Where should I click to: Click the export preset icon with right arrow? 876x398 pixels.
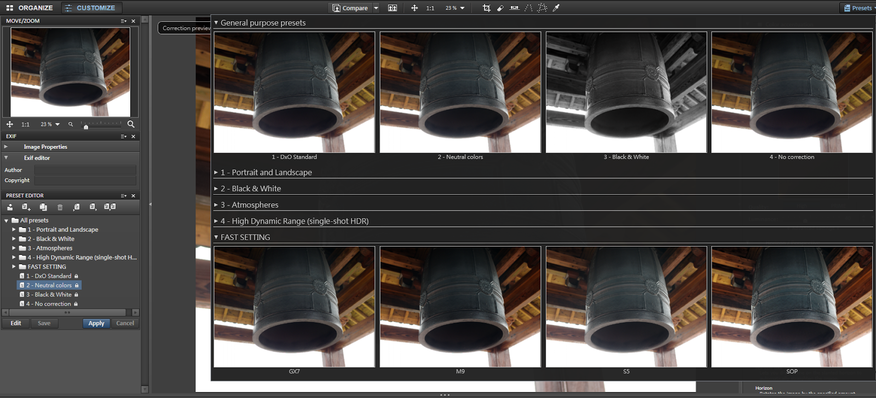pyautogui.click(x=93, y=207)
